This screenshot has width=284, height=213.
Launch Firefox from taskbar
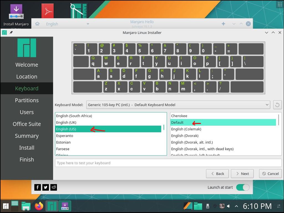tap(39, 206)
